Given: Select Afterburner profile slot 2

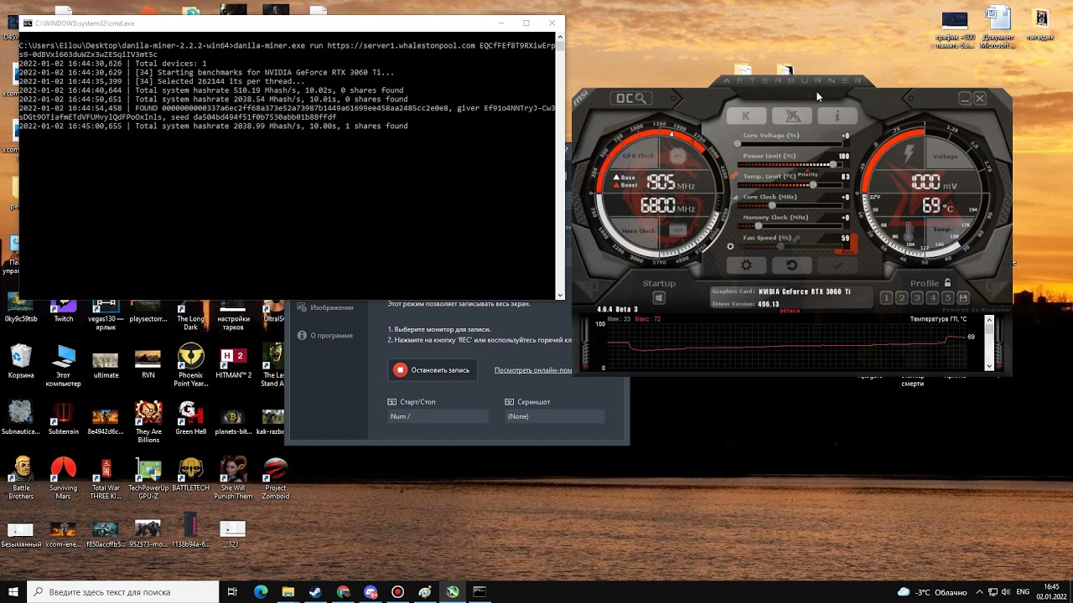Looking at the screenshot, I should coord(901,298).
